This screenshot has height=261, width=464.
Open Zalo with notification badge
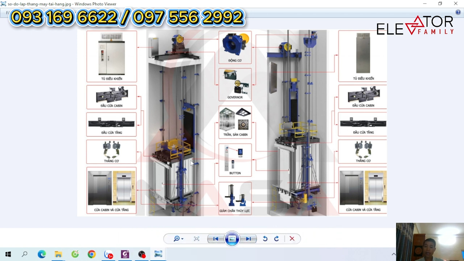tap(108, 254)
